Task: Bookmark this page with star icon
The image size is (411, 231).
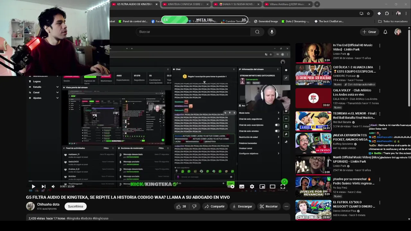Action: (x=368, y=13)
